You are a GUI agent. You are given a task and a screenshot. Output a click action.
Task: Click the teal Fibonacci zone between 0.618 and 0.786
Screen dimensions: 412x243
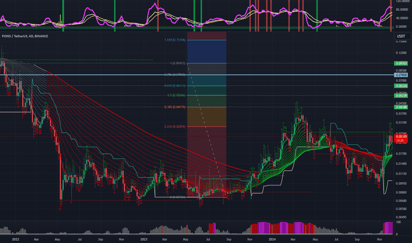point(206,80)
